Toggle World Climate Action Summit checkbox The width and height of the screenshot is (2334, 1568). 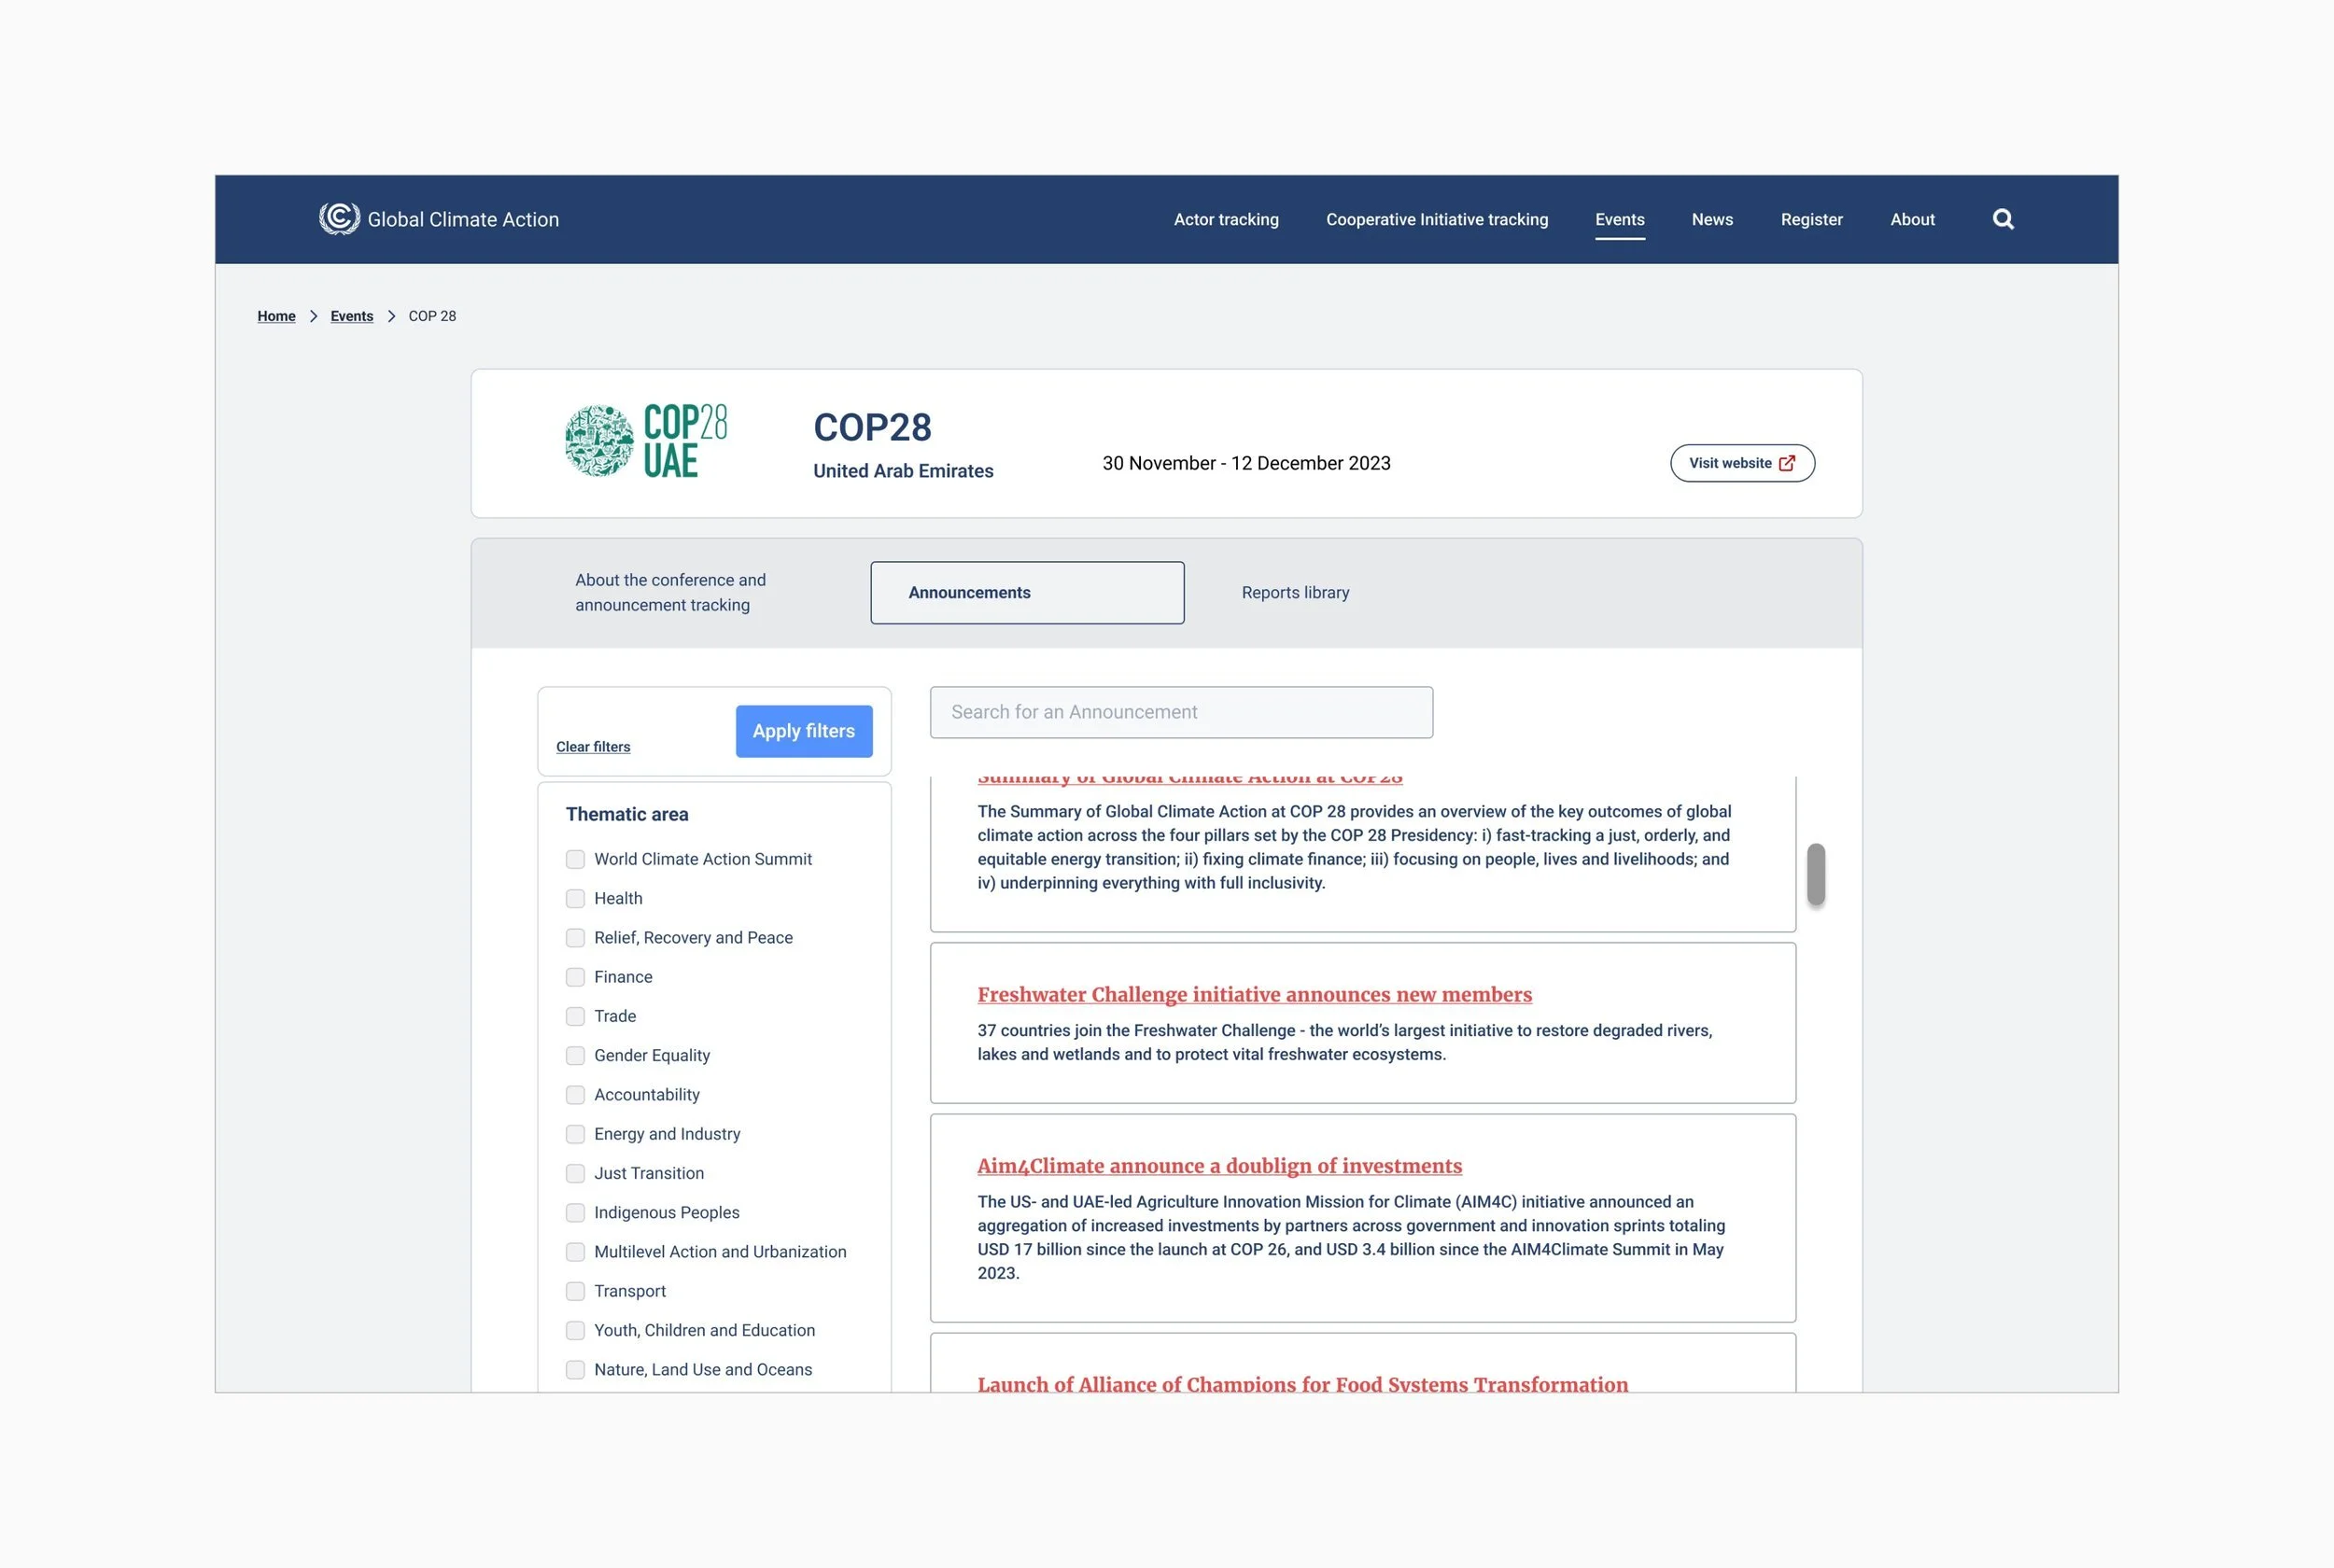point(575,859)
